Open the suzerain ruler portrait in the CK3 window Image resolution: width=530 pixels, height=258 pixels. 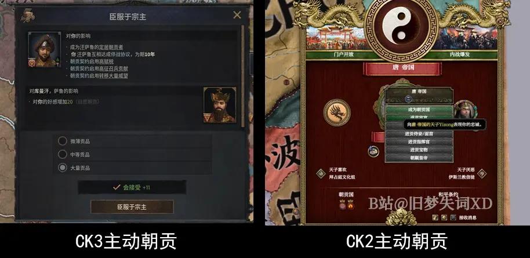220,105
